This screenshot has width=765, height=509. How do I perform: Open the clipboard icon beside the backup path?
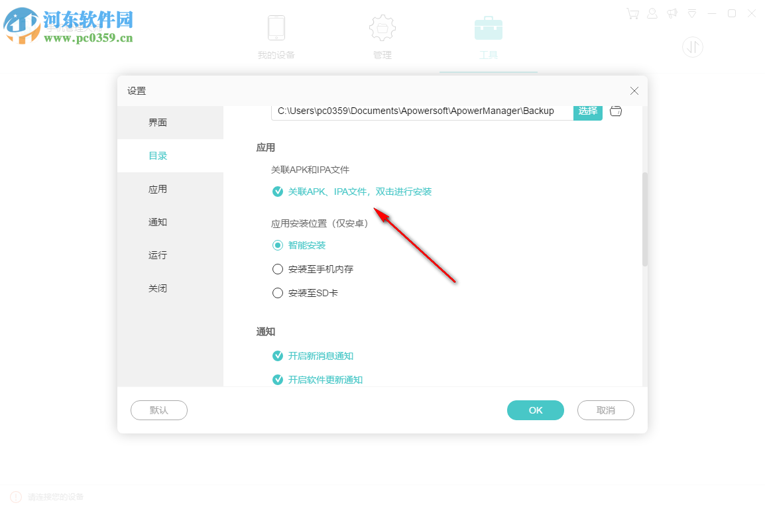(615, 111)
